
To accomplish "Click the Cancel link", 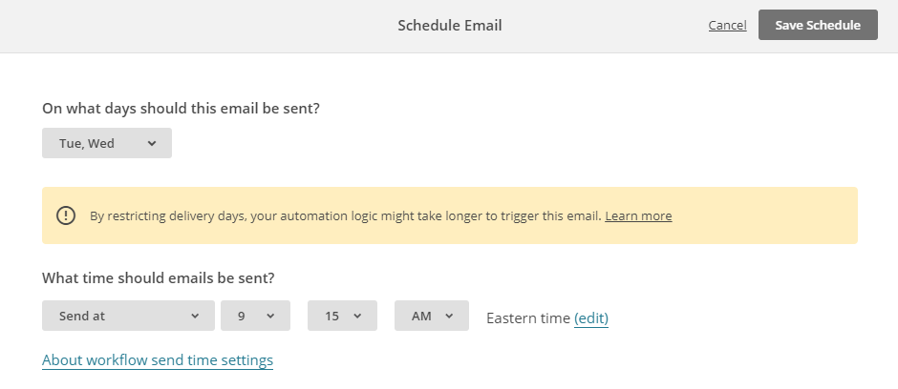I will (x=727, y=26).
